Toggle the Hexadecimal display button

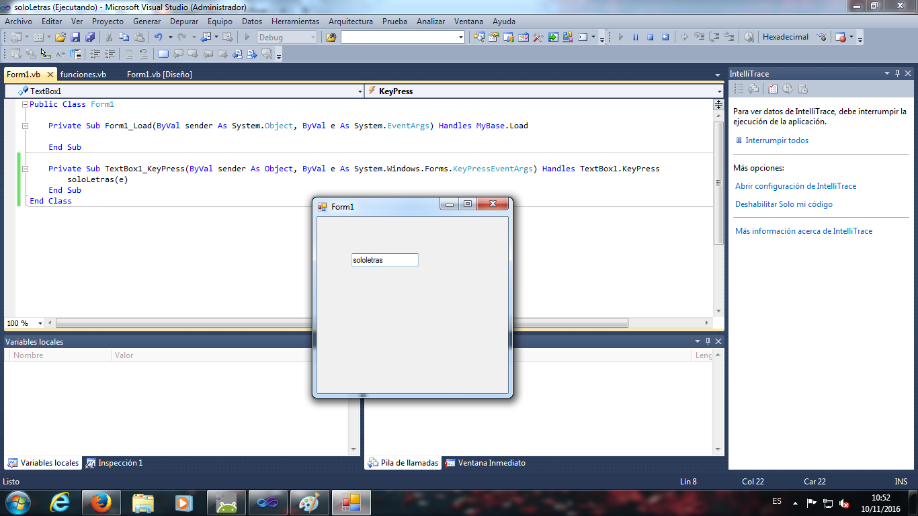(785, 37)
